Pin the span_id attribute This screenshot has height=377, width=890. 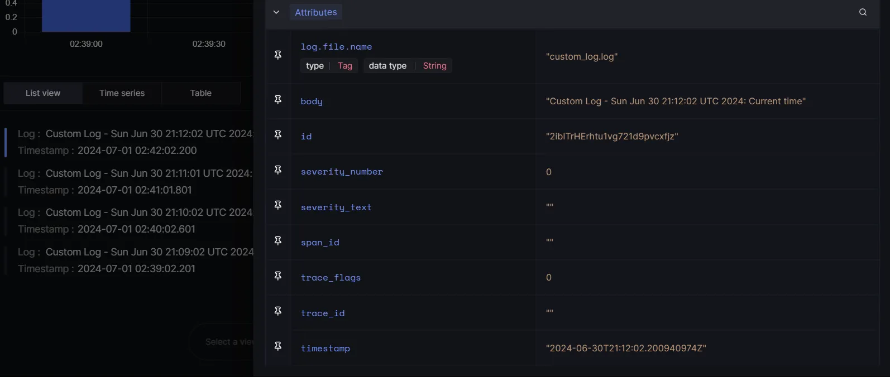click(x=278, y=241)
